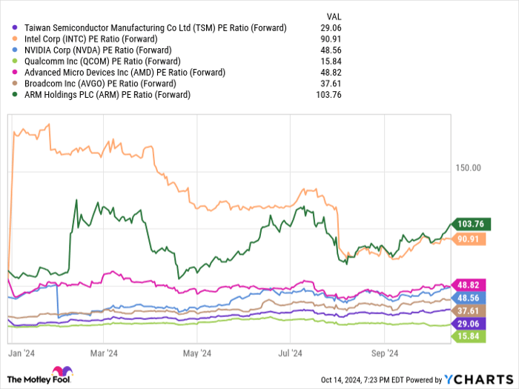Click The Motley Fool logo
519x389 pixels.
click(x=40, y=376)
